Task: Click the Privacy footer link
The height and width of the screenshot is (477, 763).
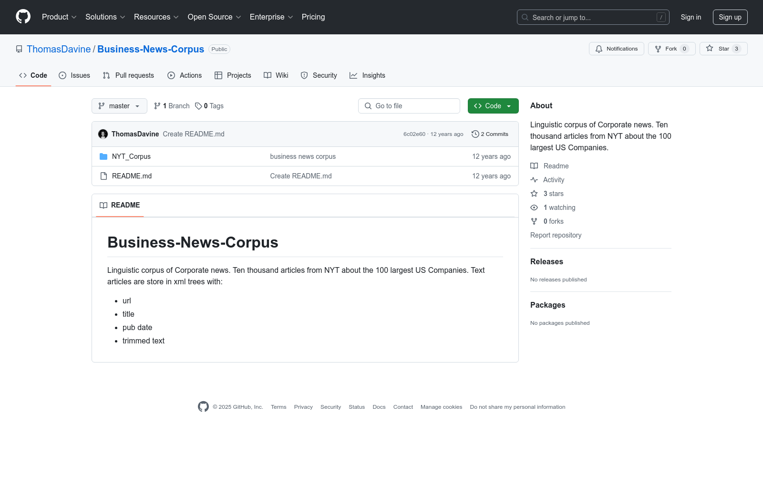Action: tap(303, 407)
